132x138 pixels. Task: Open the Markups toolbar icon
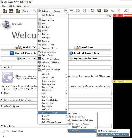[x=119, y=11]
